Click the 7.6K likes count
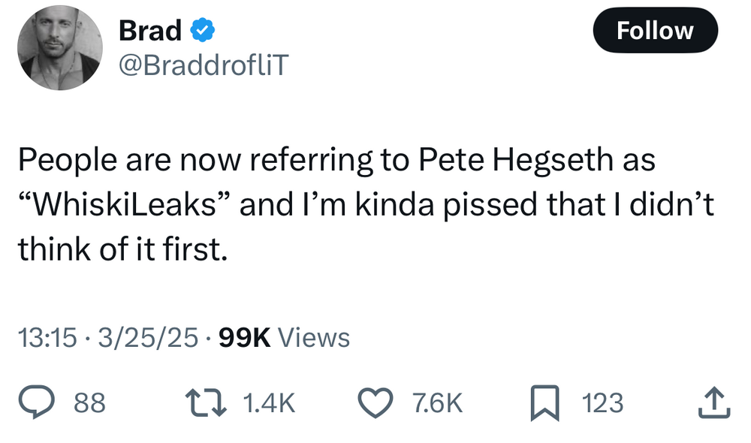Image resolution: width=751 pixels, height=443 pixels. [x=437, y=404]
